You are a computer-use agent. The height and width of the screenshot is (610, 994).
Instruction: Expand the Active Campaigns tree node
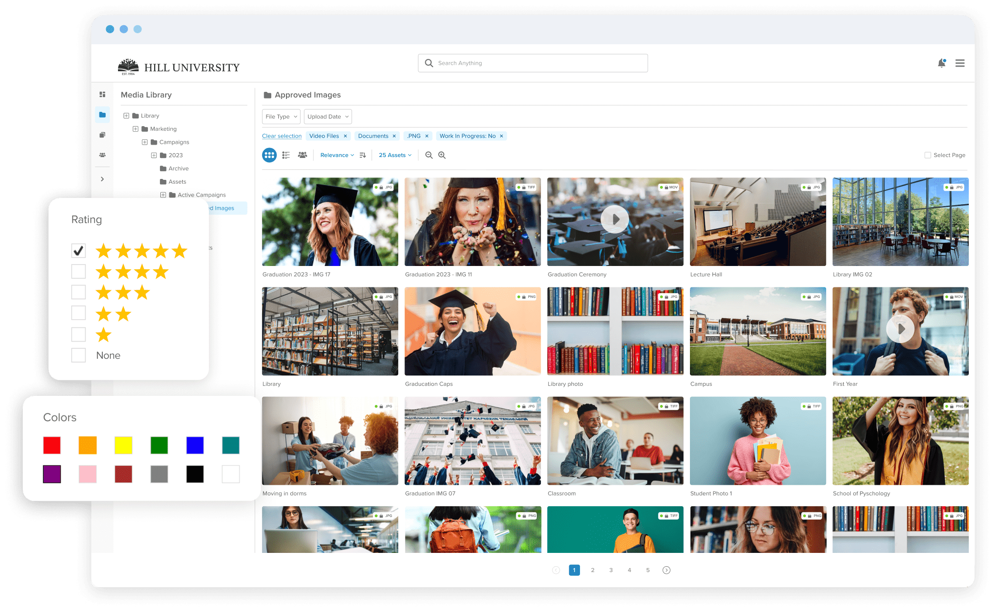point(163,195)
